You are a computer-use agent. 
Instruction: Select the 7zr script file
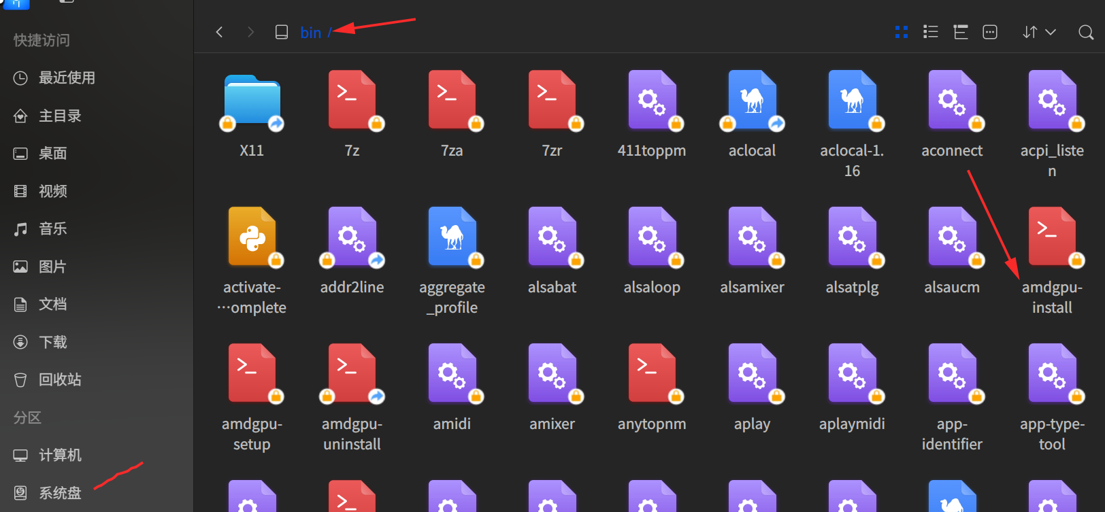click(552, 101)
